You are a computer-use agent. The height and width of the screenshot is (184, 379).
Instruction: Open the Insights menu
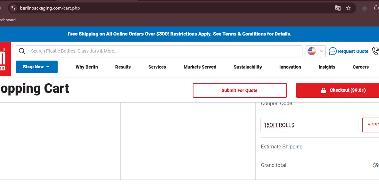pos(327,67)
